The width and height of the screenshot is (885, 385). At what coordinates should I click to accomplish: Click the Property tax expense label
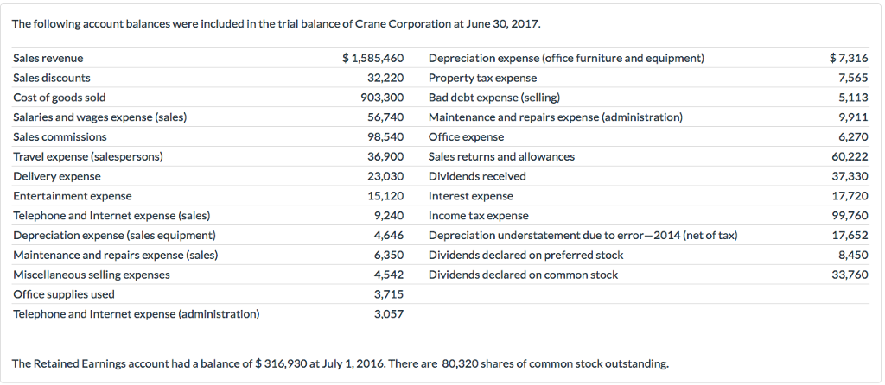[482, 78]
